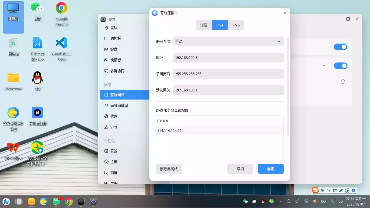Image resolution: width=370 pixels, height=208 pixels.
Task: Select 有线网络 in Settings sidebar
Action: coord(125,95)
